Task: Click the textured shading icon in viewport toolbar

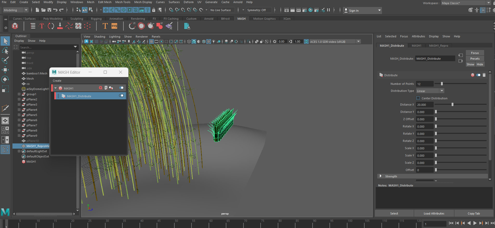Action: [x=209, y=42]
